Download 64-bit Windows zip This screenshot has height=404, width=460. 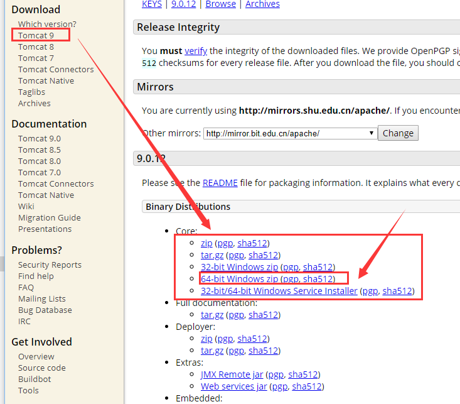click(x=239, y=279)
